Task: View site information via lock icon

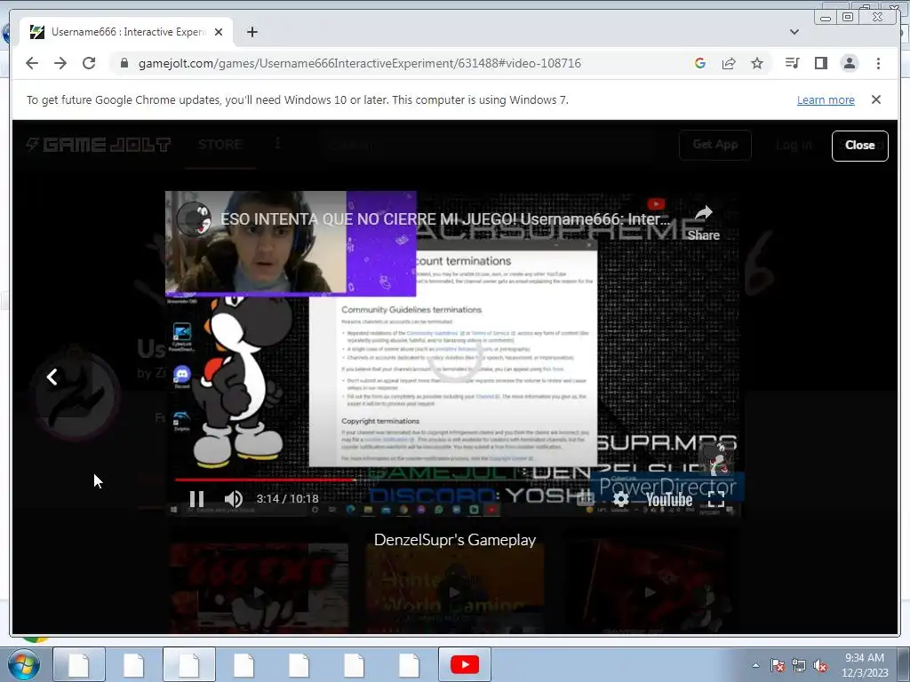Action: coord(124,63)
